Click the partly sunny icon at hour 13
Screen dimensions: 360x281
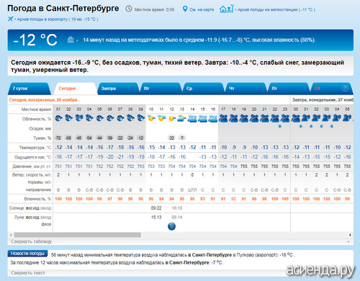(182, 118)
